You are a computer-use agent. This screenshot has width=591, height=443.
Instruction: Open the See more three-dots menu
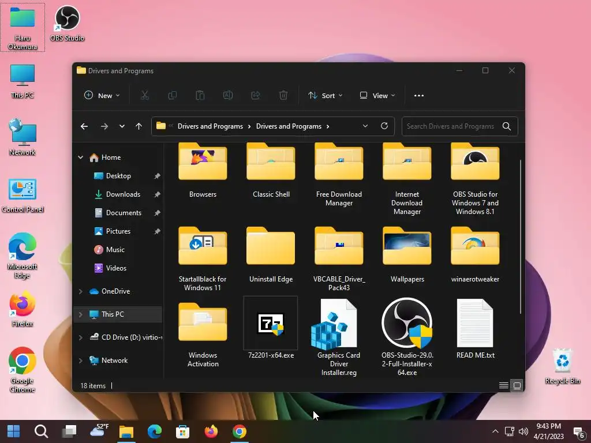pyautogui.click(x=419, y=95)
